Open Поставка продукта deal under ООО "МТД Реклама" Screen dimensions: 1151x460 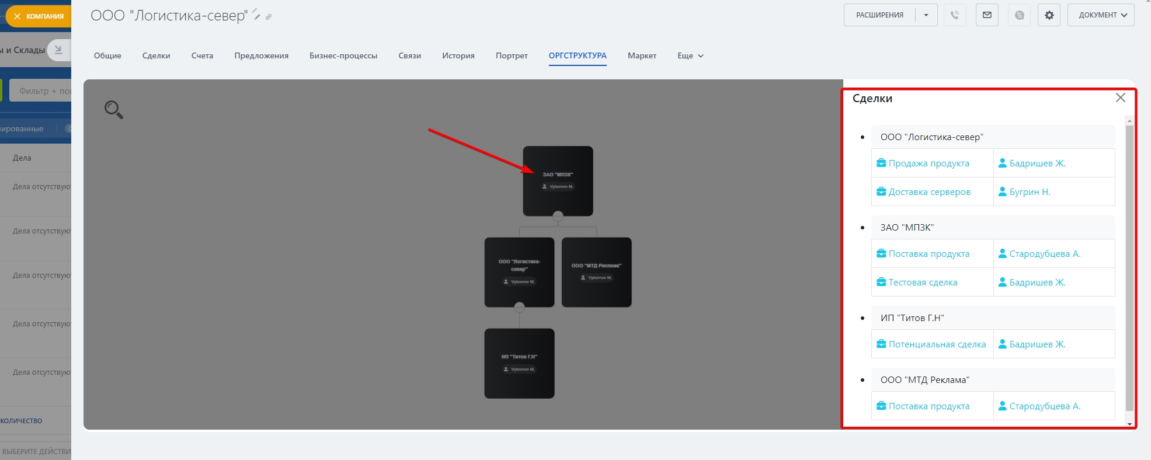[929, 406]
